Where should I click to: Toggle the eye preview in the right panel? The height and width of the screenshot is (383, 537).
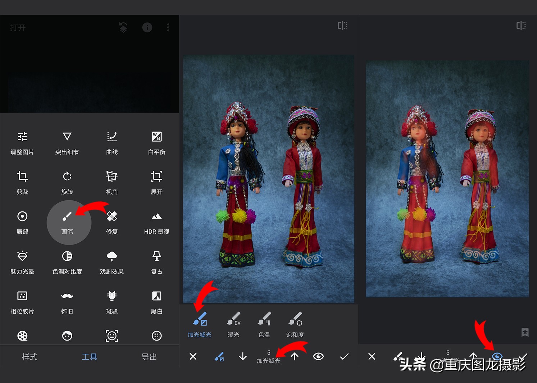497,356
